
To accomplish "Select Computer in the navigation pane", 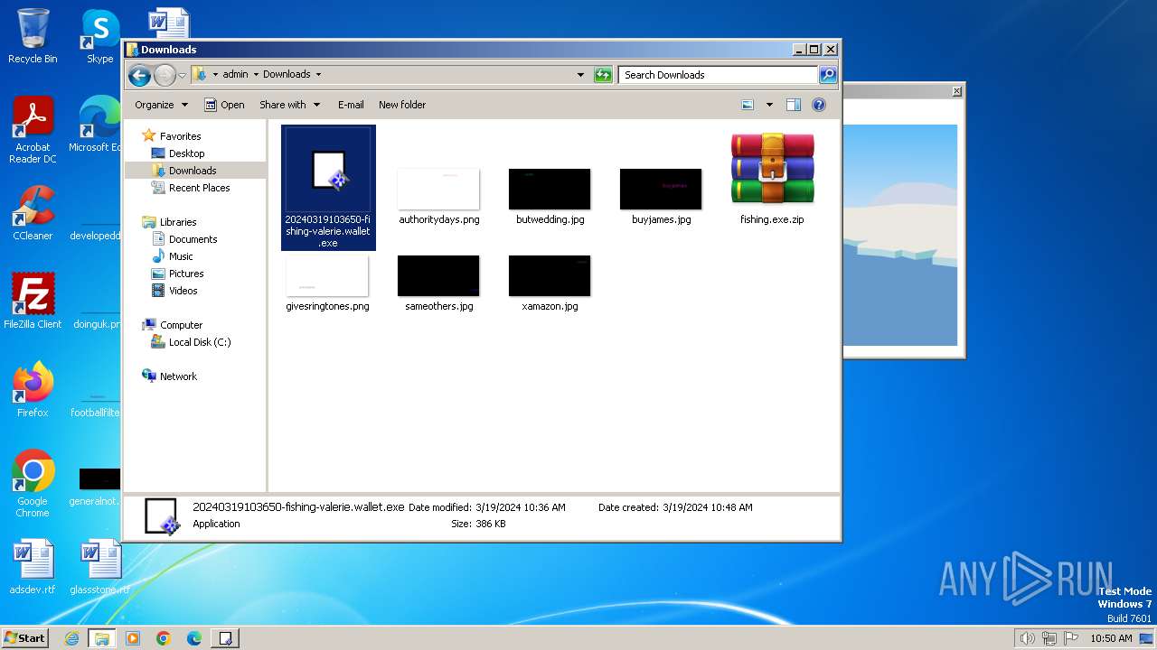I will click(x=181, y=325).
